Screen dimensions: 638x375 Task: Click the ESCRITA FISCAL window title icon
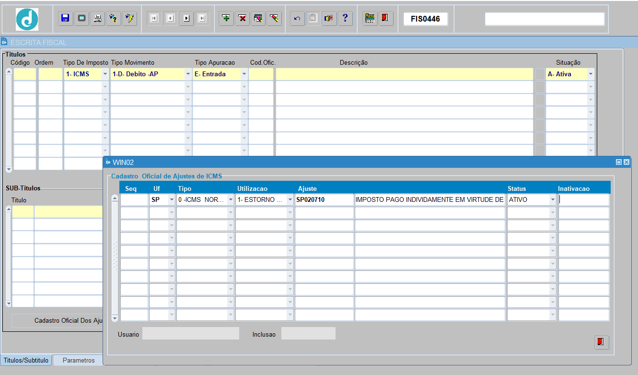pos(4,42)
